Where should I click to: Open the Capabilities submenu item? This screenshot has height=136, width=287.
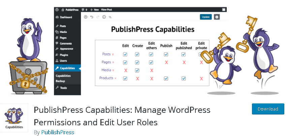coord(63,76)
